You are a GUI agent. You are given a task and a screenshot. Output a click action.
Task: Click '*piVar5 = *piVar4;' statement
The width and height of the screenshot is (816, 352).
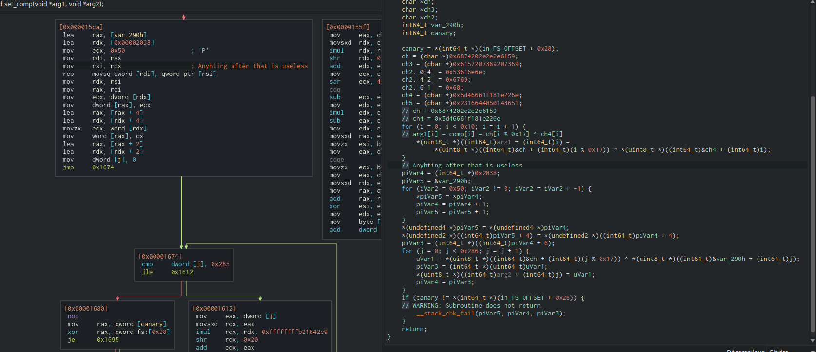449,197
